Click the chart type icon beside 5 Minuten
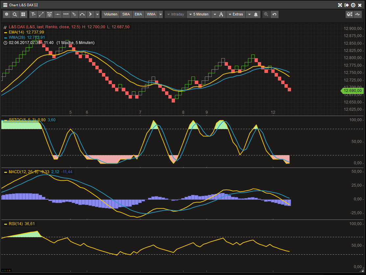 (x=221, y=14)
